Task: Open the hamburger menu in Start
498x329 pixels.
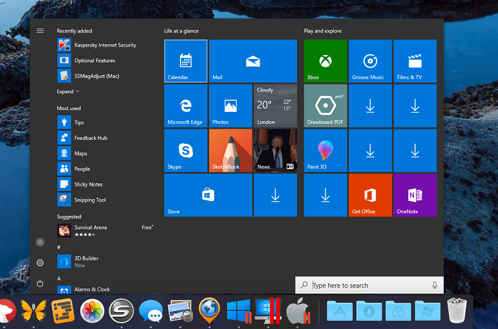Action: [40, 30]
